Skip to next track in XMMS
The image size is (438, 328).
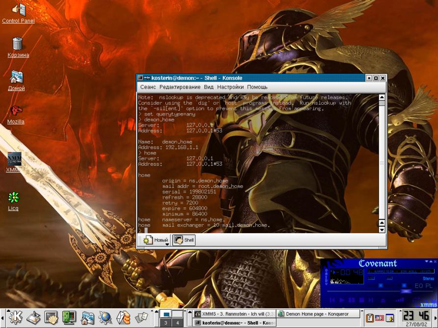click(371, 300)
